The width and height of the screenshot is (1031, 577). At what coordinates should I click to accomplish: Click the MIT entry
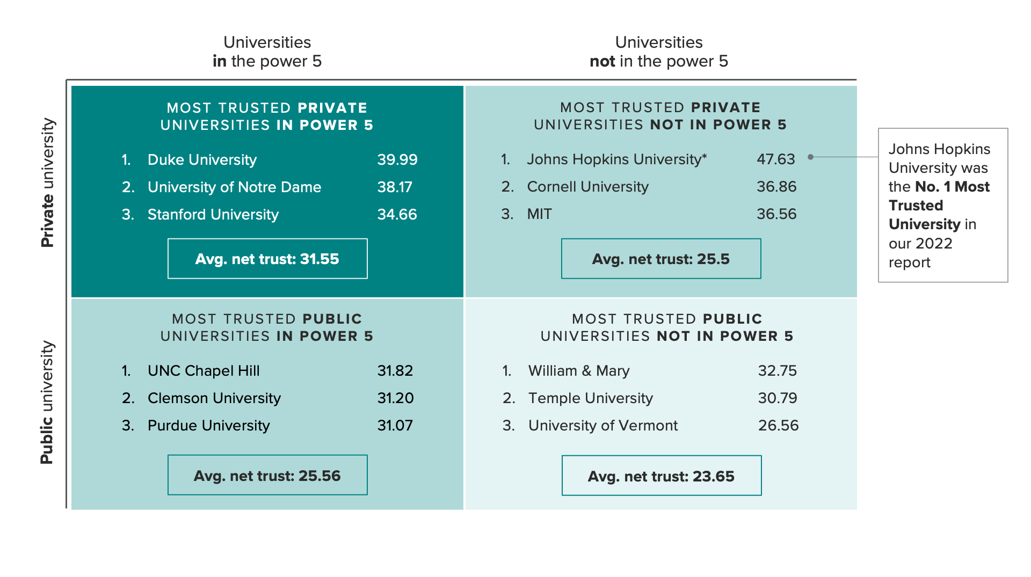coord(539,214)
